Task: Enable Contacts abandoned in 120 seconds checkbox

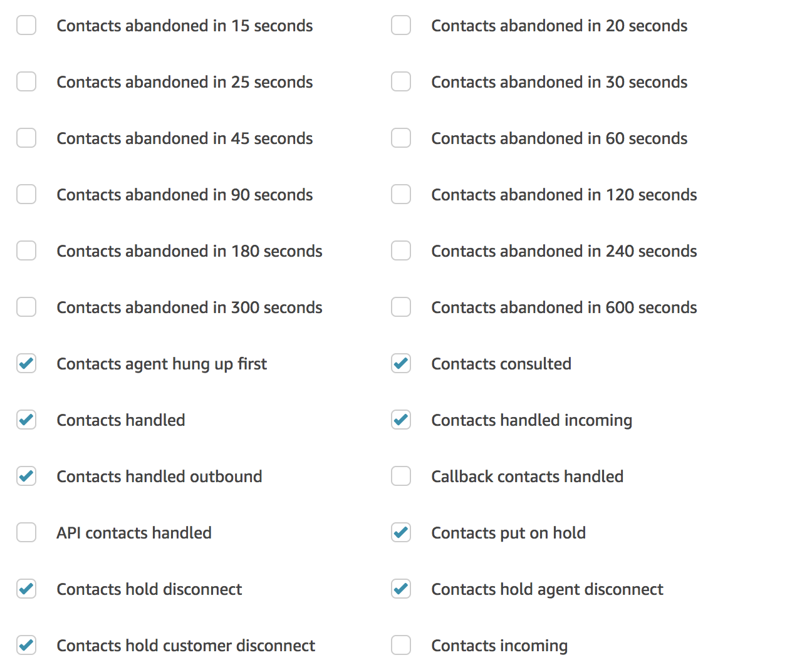Action: (x=401, y=195)
